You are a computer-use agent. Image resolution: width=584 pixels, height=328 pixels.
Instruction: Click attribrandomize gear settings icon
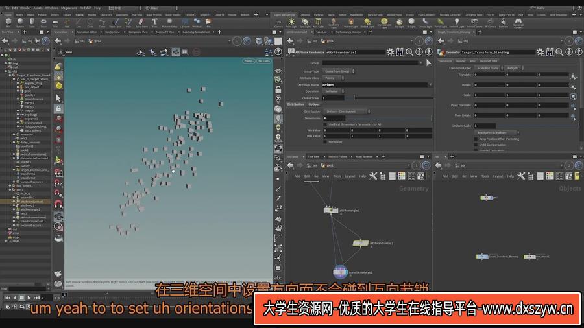(390, 52)
